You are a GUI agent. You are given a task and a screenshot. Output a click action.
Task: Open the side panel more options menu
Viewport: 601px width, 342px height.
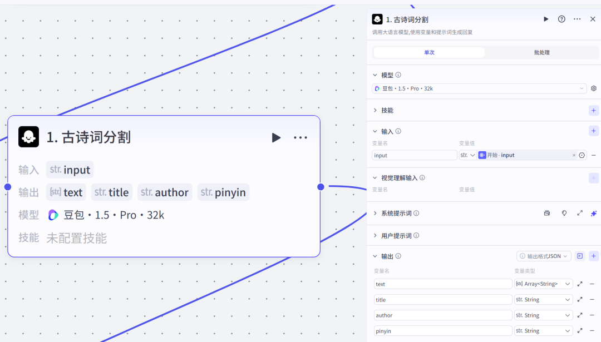point(577,19)
